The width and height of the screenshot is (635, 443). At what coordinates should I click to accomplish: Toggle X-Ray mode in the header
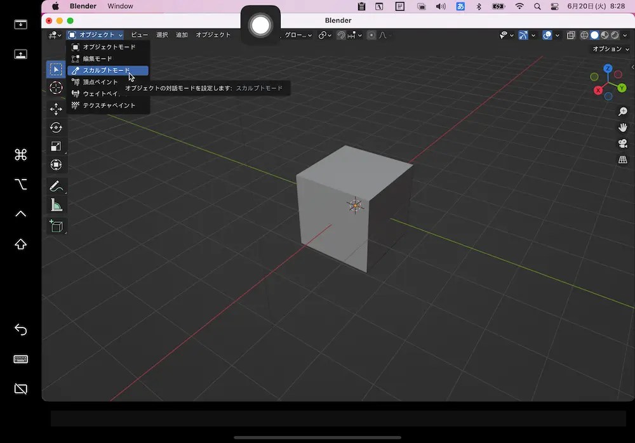click(x=572, y=36)
